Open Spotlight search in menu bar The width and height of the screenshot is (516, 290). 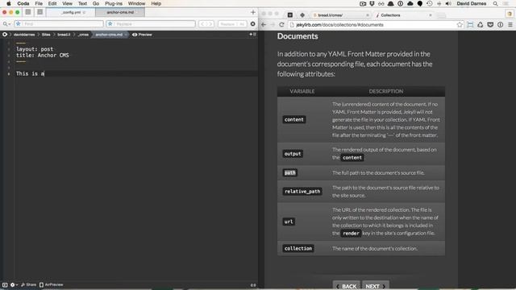point(495,3)
